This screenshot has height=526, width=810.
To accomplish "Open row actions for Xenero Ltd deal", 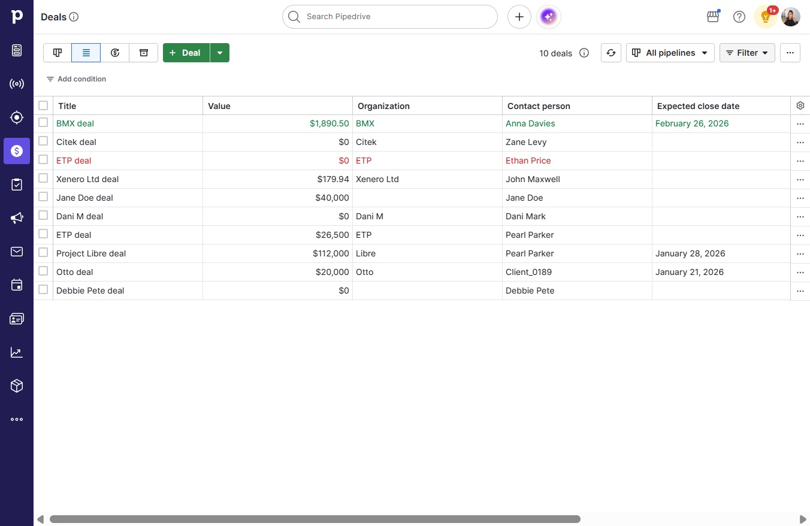I will point(800,180).
